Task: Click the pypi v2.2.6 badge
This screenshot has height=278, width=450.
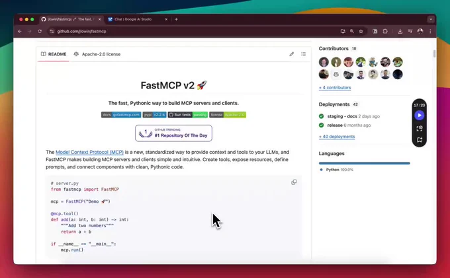Action: pos(155,115)
